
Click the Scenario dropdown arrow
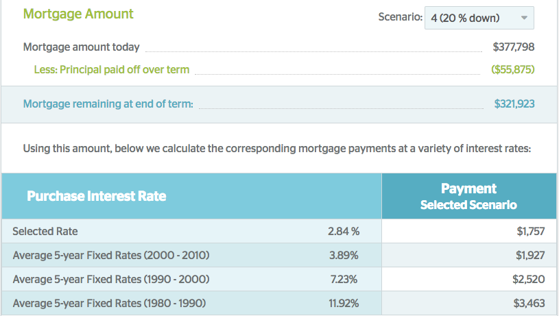[524, 17]
